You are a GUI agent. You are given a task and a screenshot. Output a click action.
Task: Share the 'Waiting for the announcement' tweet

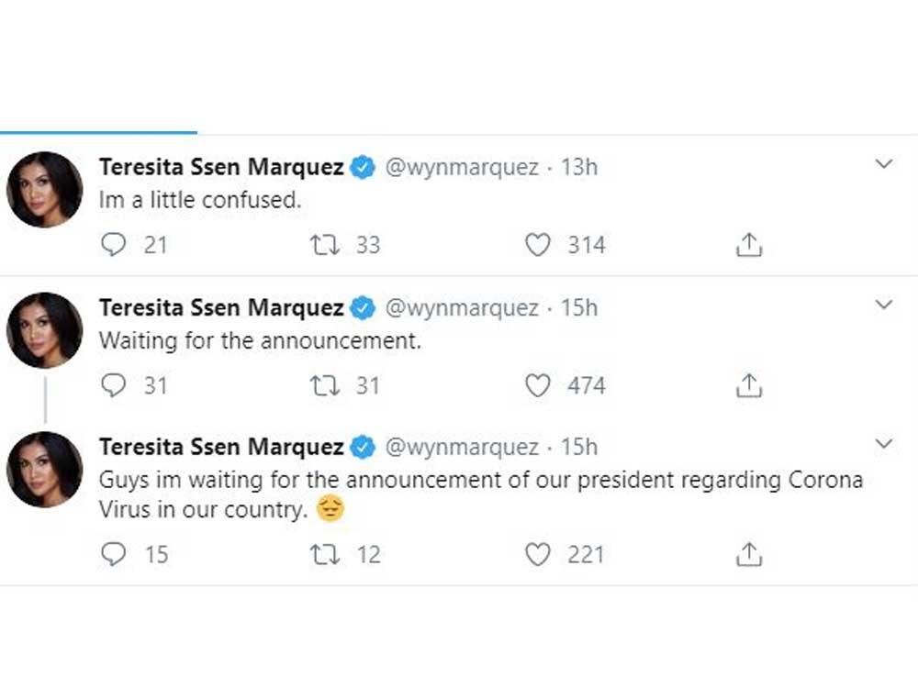point(749,386)
